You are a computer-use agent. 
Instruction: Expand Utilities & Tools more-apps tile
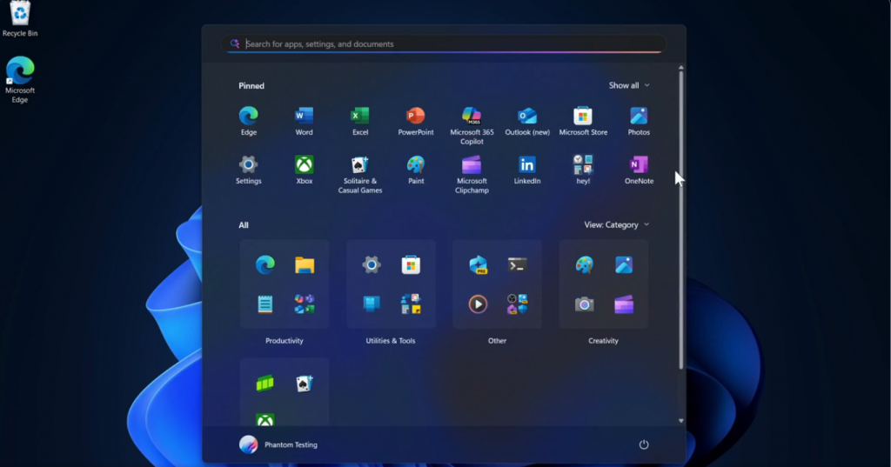coord(411,304)
